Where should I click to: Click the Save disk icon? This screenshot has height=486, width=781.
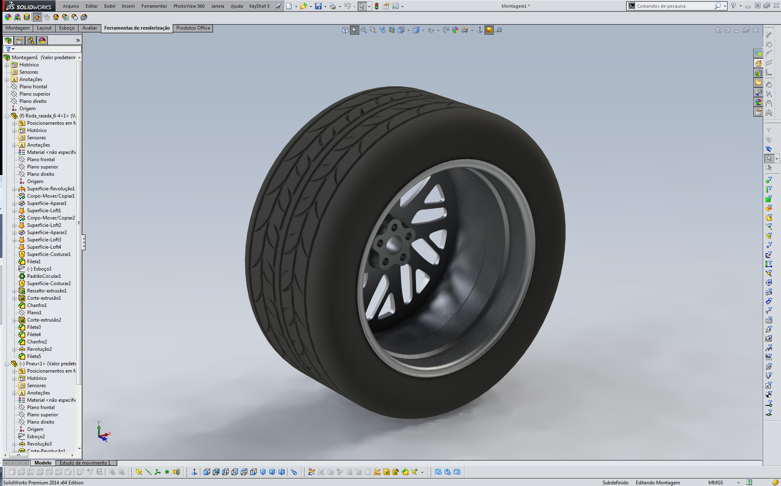pyautogui.click(x=318, y=6)
